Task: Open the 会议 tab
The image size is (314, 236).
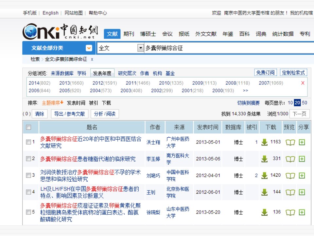Action: coord(167,34)
